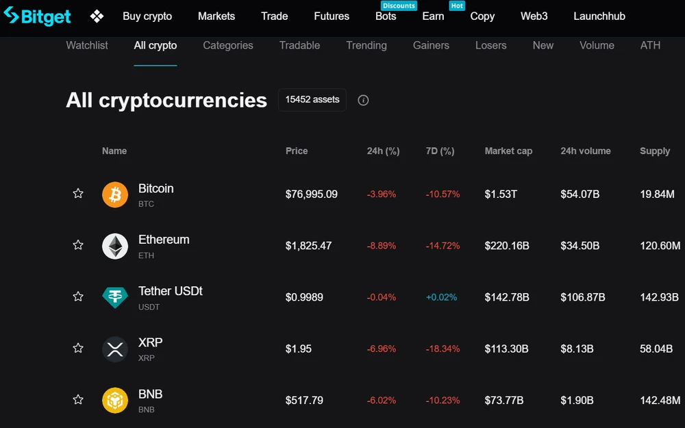The width and height of the screenshot is (685, 428).
Task: Open the Gainers tab
Action: click(431, 45)
